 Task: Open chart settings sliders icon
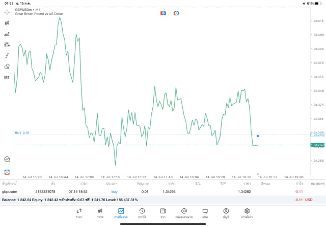tap(7, 45)
